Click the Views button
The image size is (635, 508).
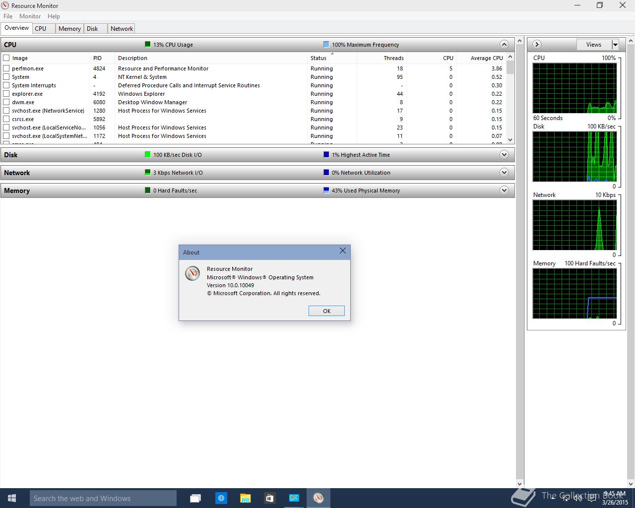(594, 45)
